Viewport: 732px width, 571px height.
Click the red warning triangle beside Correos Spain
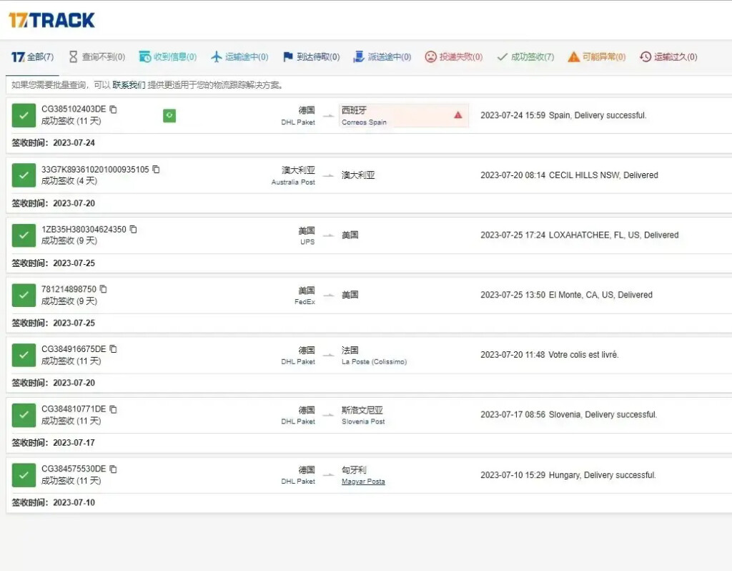458,114
